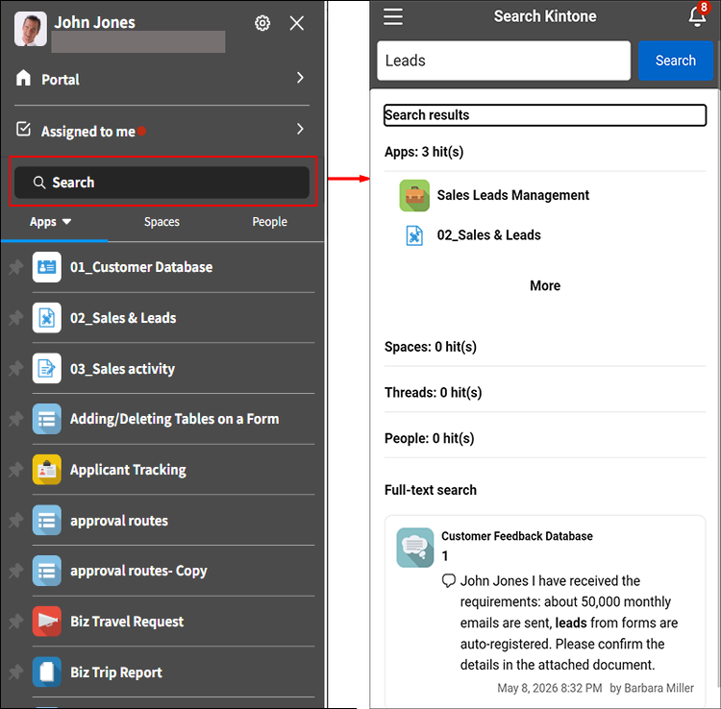Pin the Biz Trip Report app
This screenshot has width=721, height=709.
(16, 672)
